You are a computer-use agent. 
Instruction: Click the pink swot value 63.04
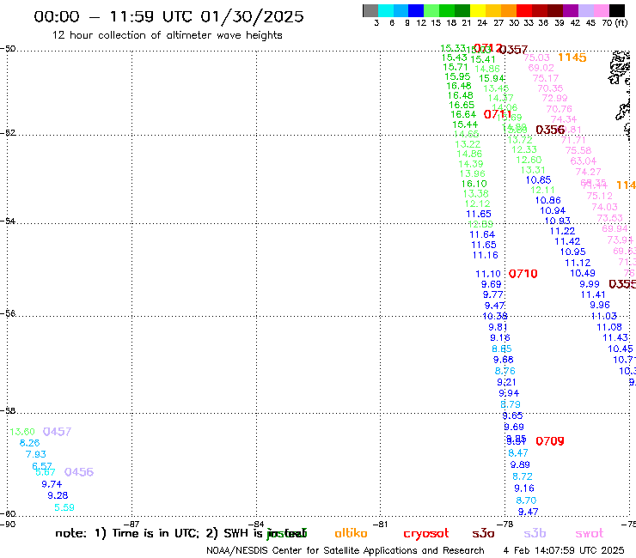click(x=584, y=161)
